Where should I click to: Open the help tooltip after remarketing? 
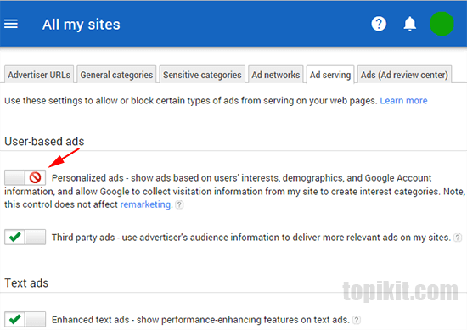point(179,204)
